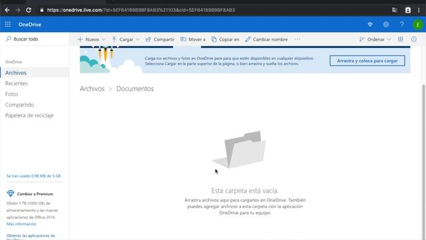This screenshot has width=426, height=240.
Task: Click the storage used 0.98 MB link
Action: click(x=34, y=176)
